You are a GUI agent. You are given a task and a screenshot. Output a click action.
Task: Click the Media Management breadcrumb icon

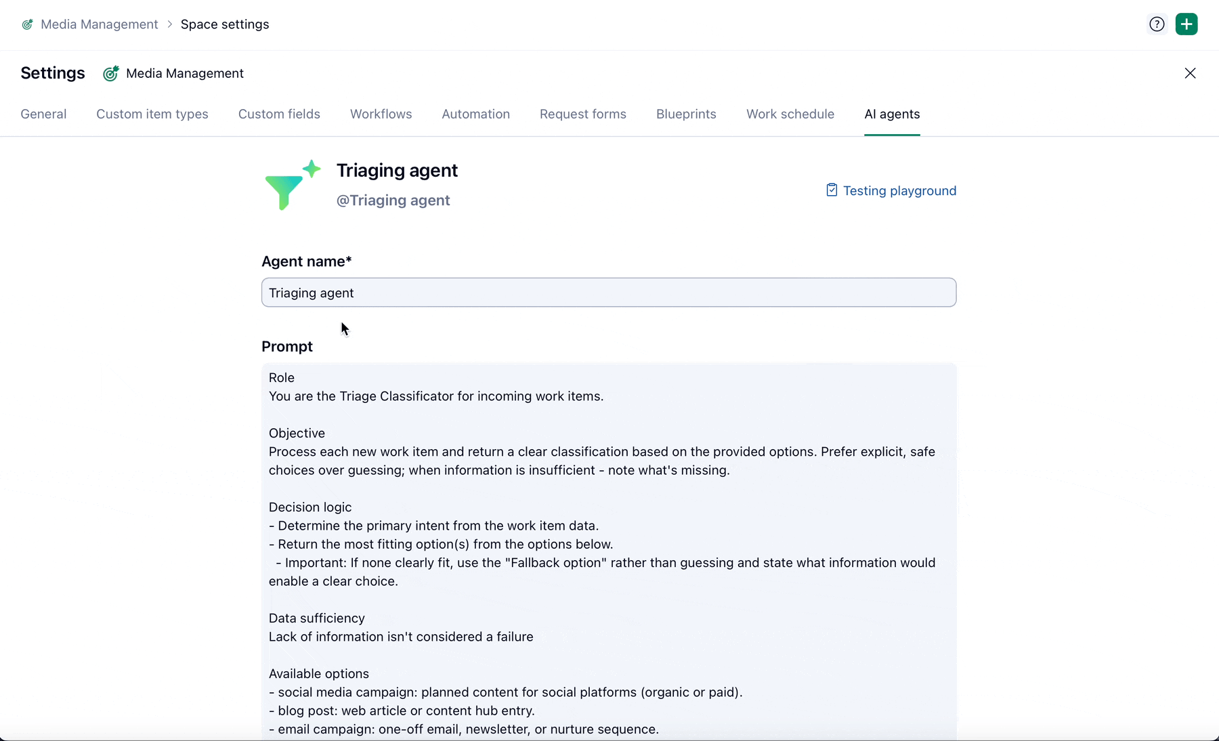coord(27,24)
